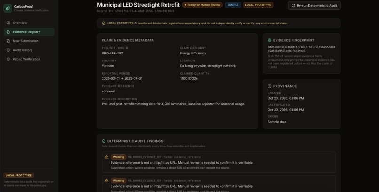
Task: Click the info icon in prototype banner
Action: pyautogui.click(x=103, y=23)
